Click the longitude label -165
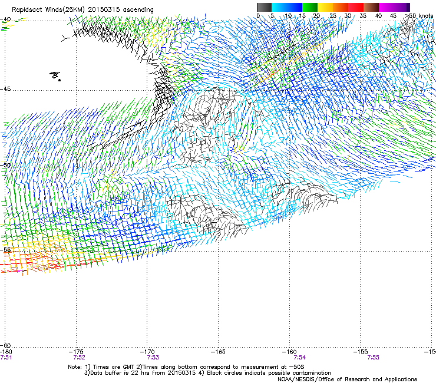The width and height of the screenshot is (436, 383). point(218,352)
